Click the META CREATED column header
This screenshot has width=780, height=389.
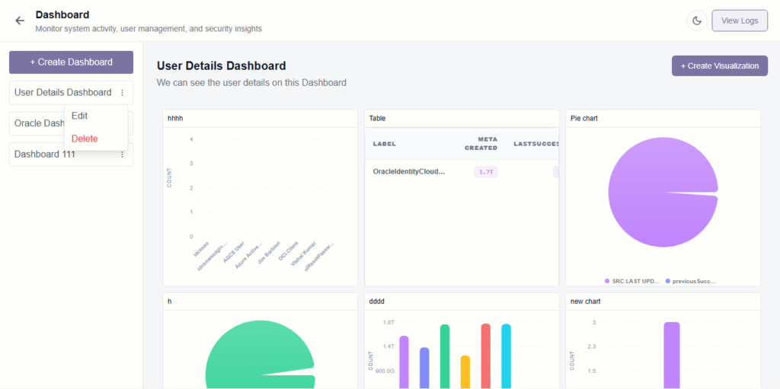pyautogui.click(x=481, y=144)
